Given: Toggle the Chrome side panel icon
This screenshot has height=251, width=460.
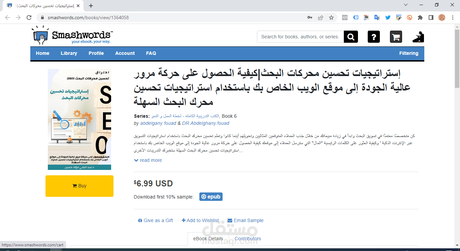Looking at the screenshot, I should tap(431, 17).
